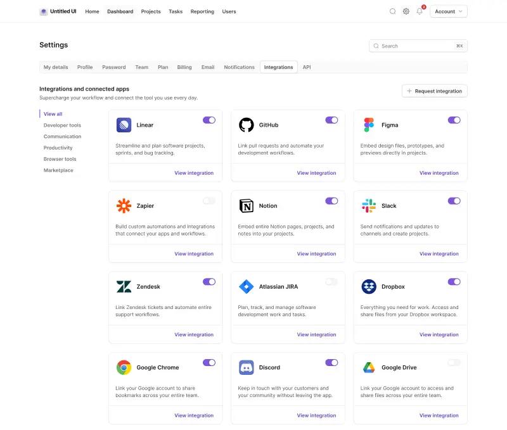The height and width of the screenshot is (430, 507).
Task: Switch to the Profile tab
Action: [85, 67]
